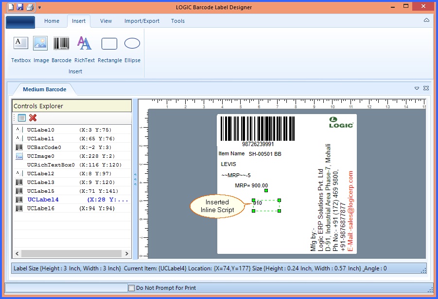Select the barcode number 98726239991
The image size is (438, 299).
(258, 144)
